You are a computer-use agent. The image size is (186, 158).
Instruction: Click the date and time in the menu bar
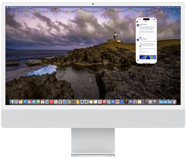pos(175,7)
